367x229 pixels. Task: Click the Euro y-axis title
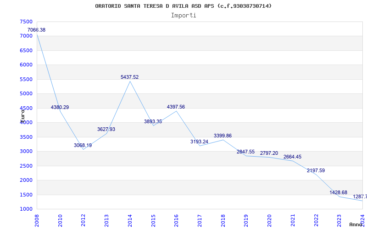[22, 115]
